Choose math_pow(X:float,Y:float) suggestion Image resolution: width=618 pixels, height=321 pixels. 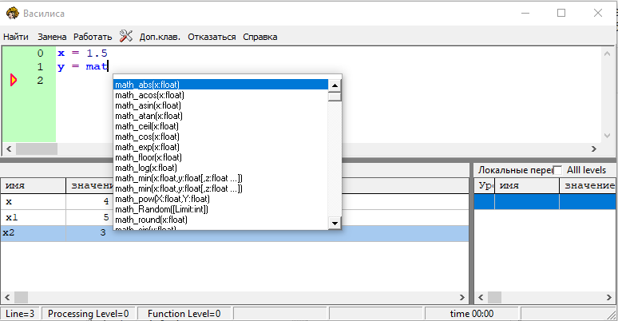coord(162,199)
